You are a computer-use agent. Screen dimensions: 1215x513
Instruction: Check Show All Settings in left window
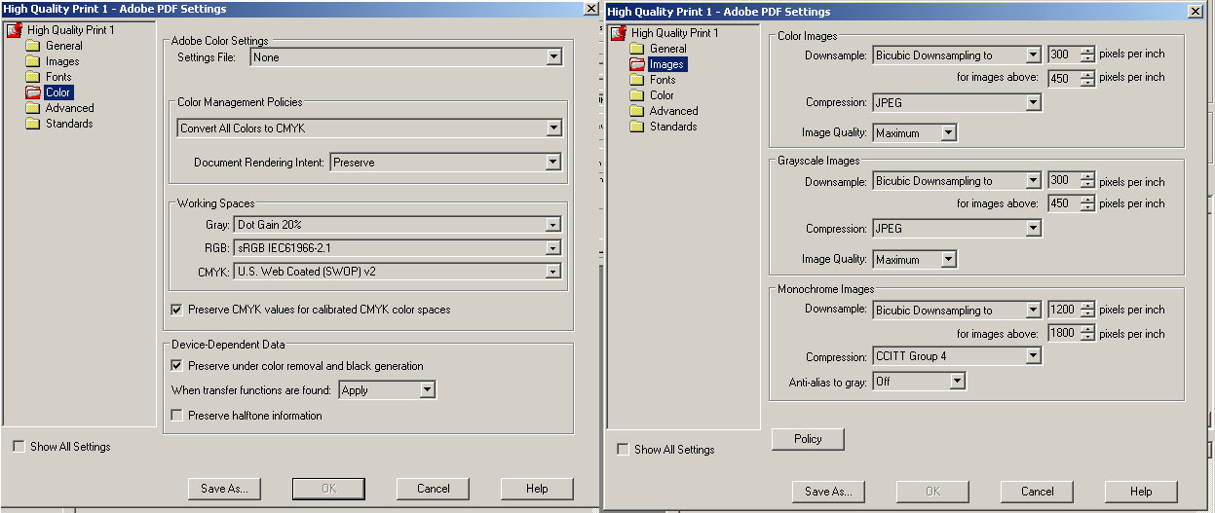pos(19,447)
